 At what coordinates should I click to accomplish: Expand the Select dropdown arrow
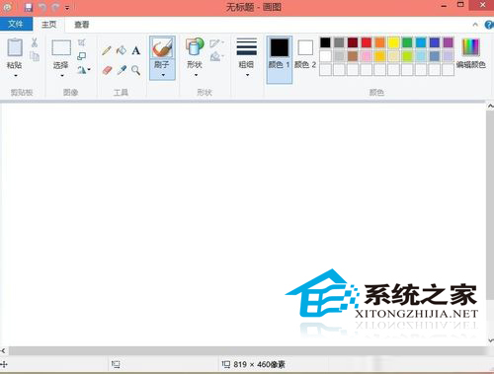coord(61,76)
